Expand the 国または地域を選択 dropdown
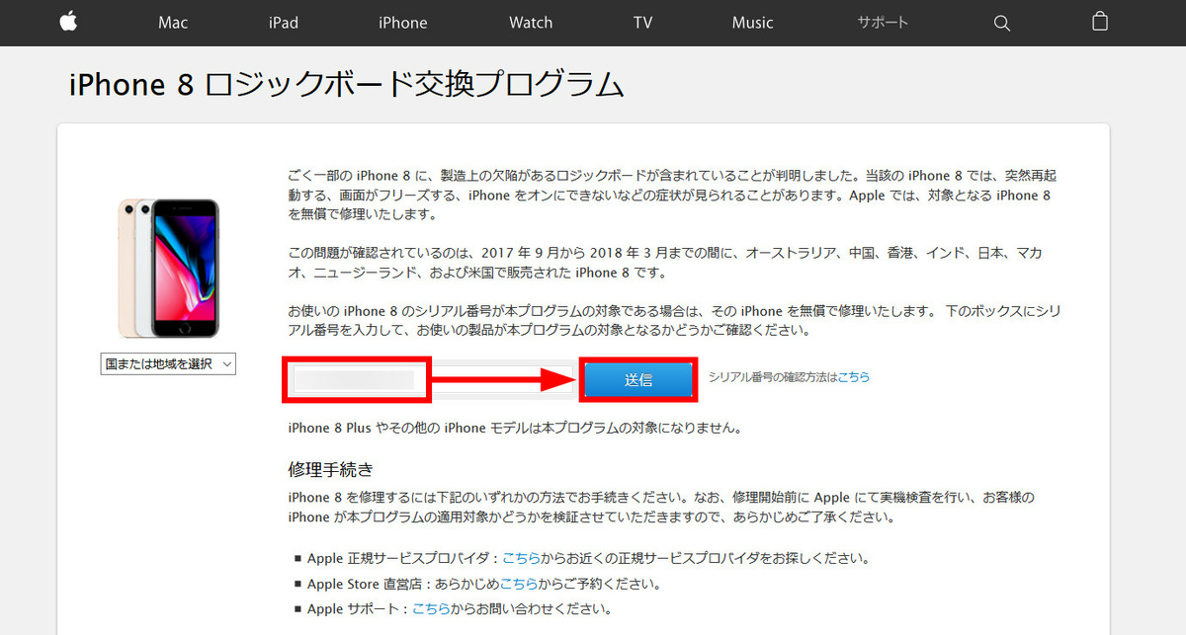Screen dimensions: 1186x635 click(x=168, y=364)
